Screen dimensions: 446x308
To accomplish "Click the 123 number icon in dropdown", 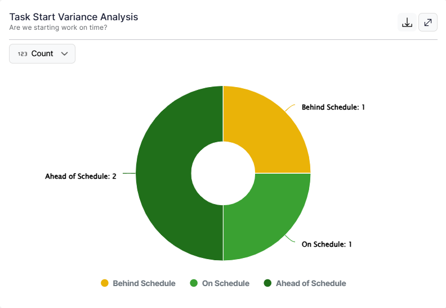I will pos(23,54).
